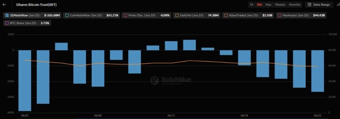Click the iShares Bitcoin Trust(IBIT) title

[x=36, y=5]
